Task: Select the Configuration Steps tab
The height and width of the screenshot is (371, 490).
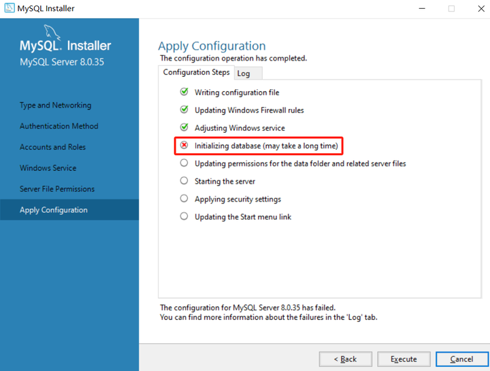Action: coord(196,72)
